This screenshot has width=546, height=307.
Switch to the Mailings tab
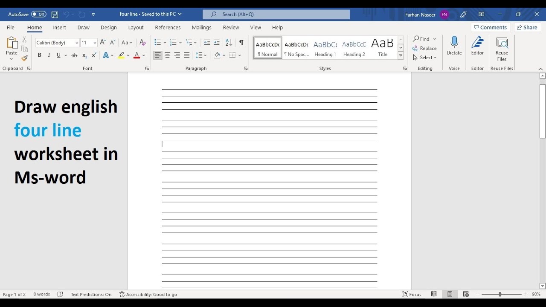point(202,27)
